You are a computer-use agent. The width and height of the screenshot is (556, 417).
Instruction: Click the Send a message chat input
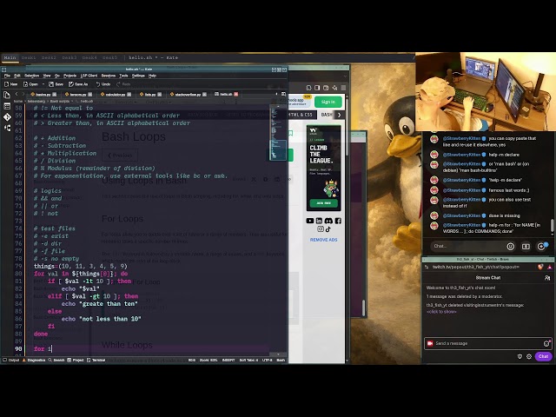click(488, 343)
